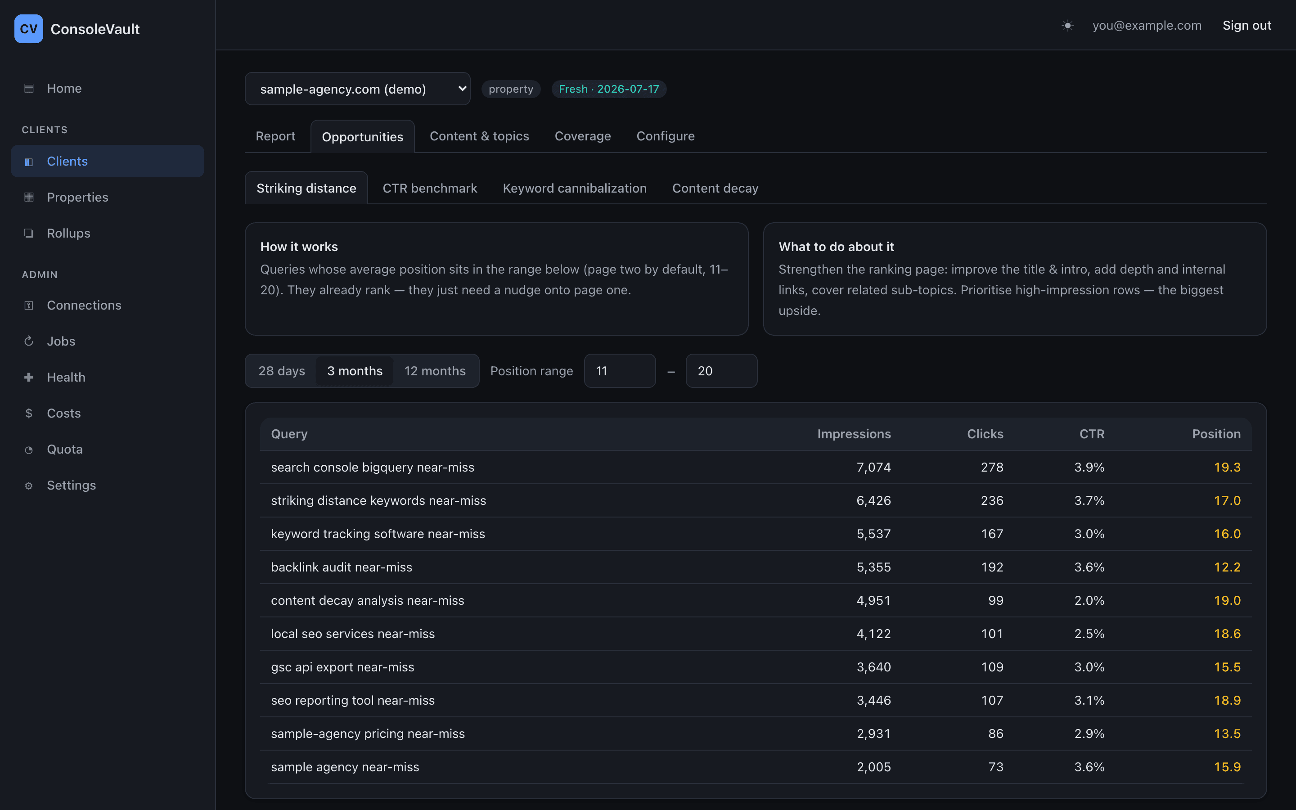Image resolution: width=1296 pixels, height=810 pixels.
Task: Click the 7,074 impressions value
Action: tap(873, 467)
